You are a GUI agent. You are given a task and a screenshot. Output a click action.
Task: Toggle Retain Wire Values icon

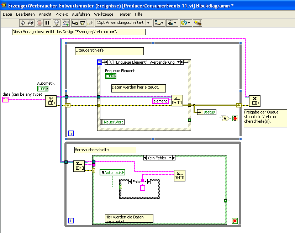(66, 23)
